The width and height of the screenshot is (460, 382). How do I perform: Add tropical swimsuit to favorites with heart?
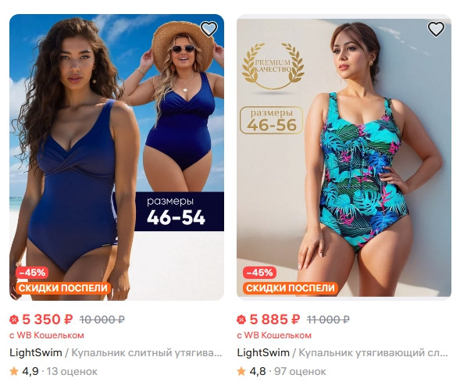point(436,29)
